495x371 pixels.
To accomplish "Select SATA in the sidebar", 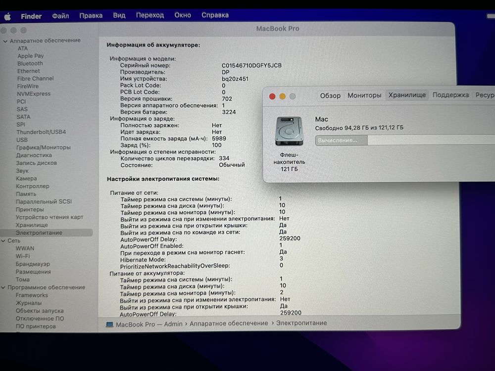I will pos(24,117).
